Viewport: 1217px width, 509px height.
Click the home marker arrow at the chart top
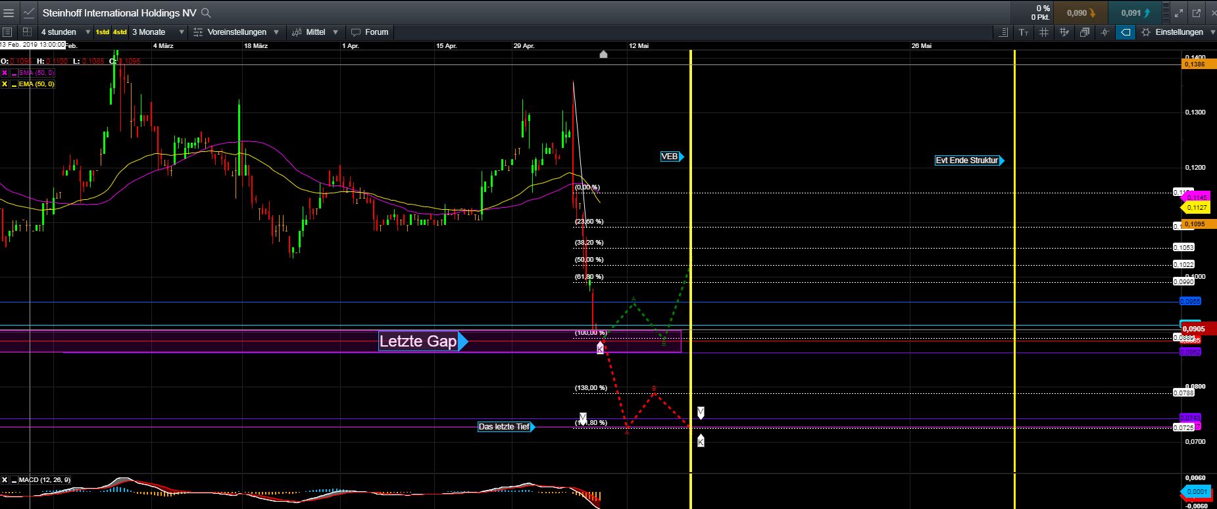[x=603, y=55]
